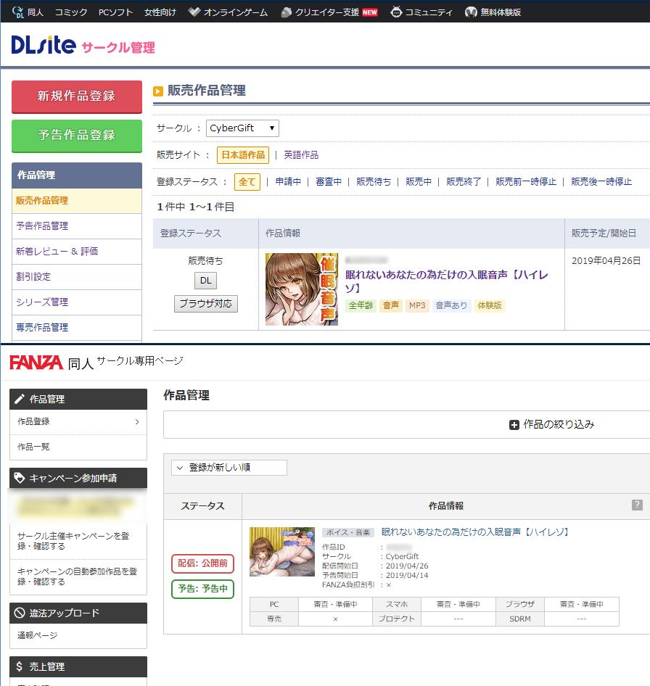This screenshot has height=686, width=650.
Task: Open the オンラインゲーム heart icon
Action: coord(194,12)
